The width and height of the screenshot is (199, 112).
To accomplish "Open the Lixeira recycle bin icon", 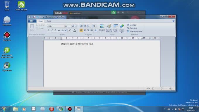I will coord(7,6).
